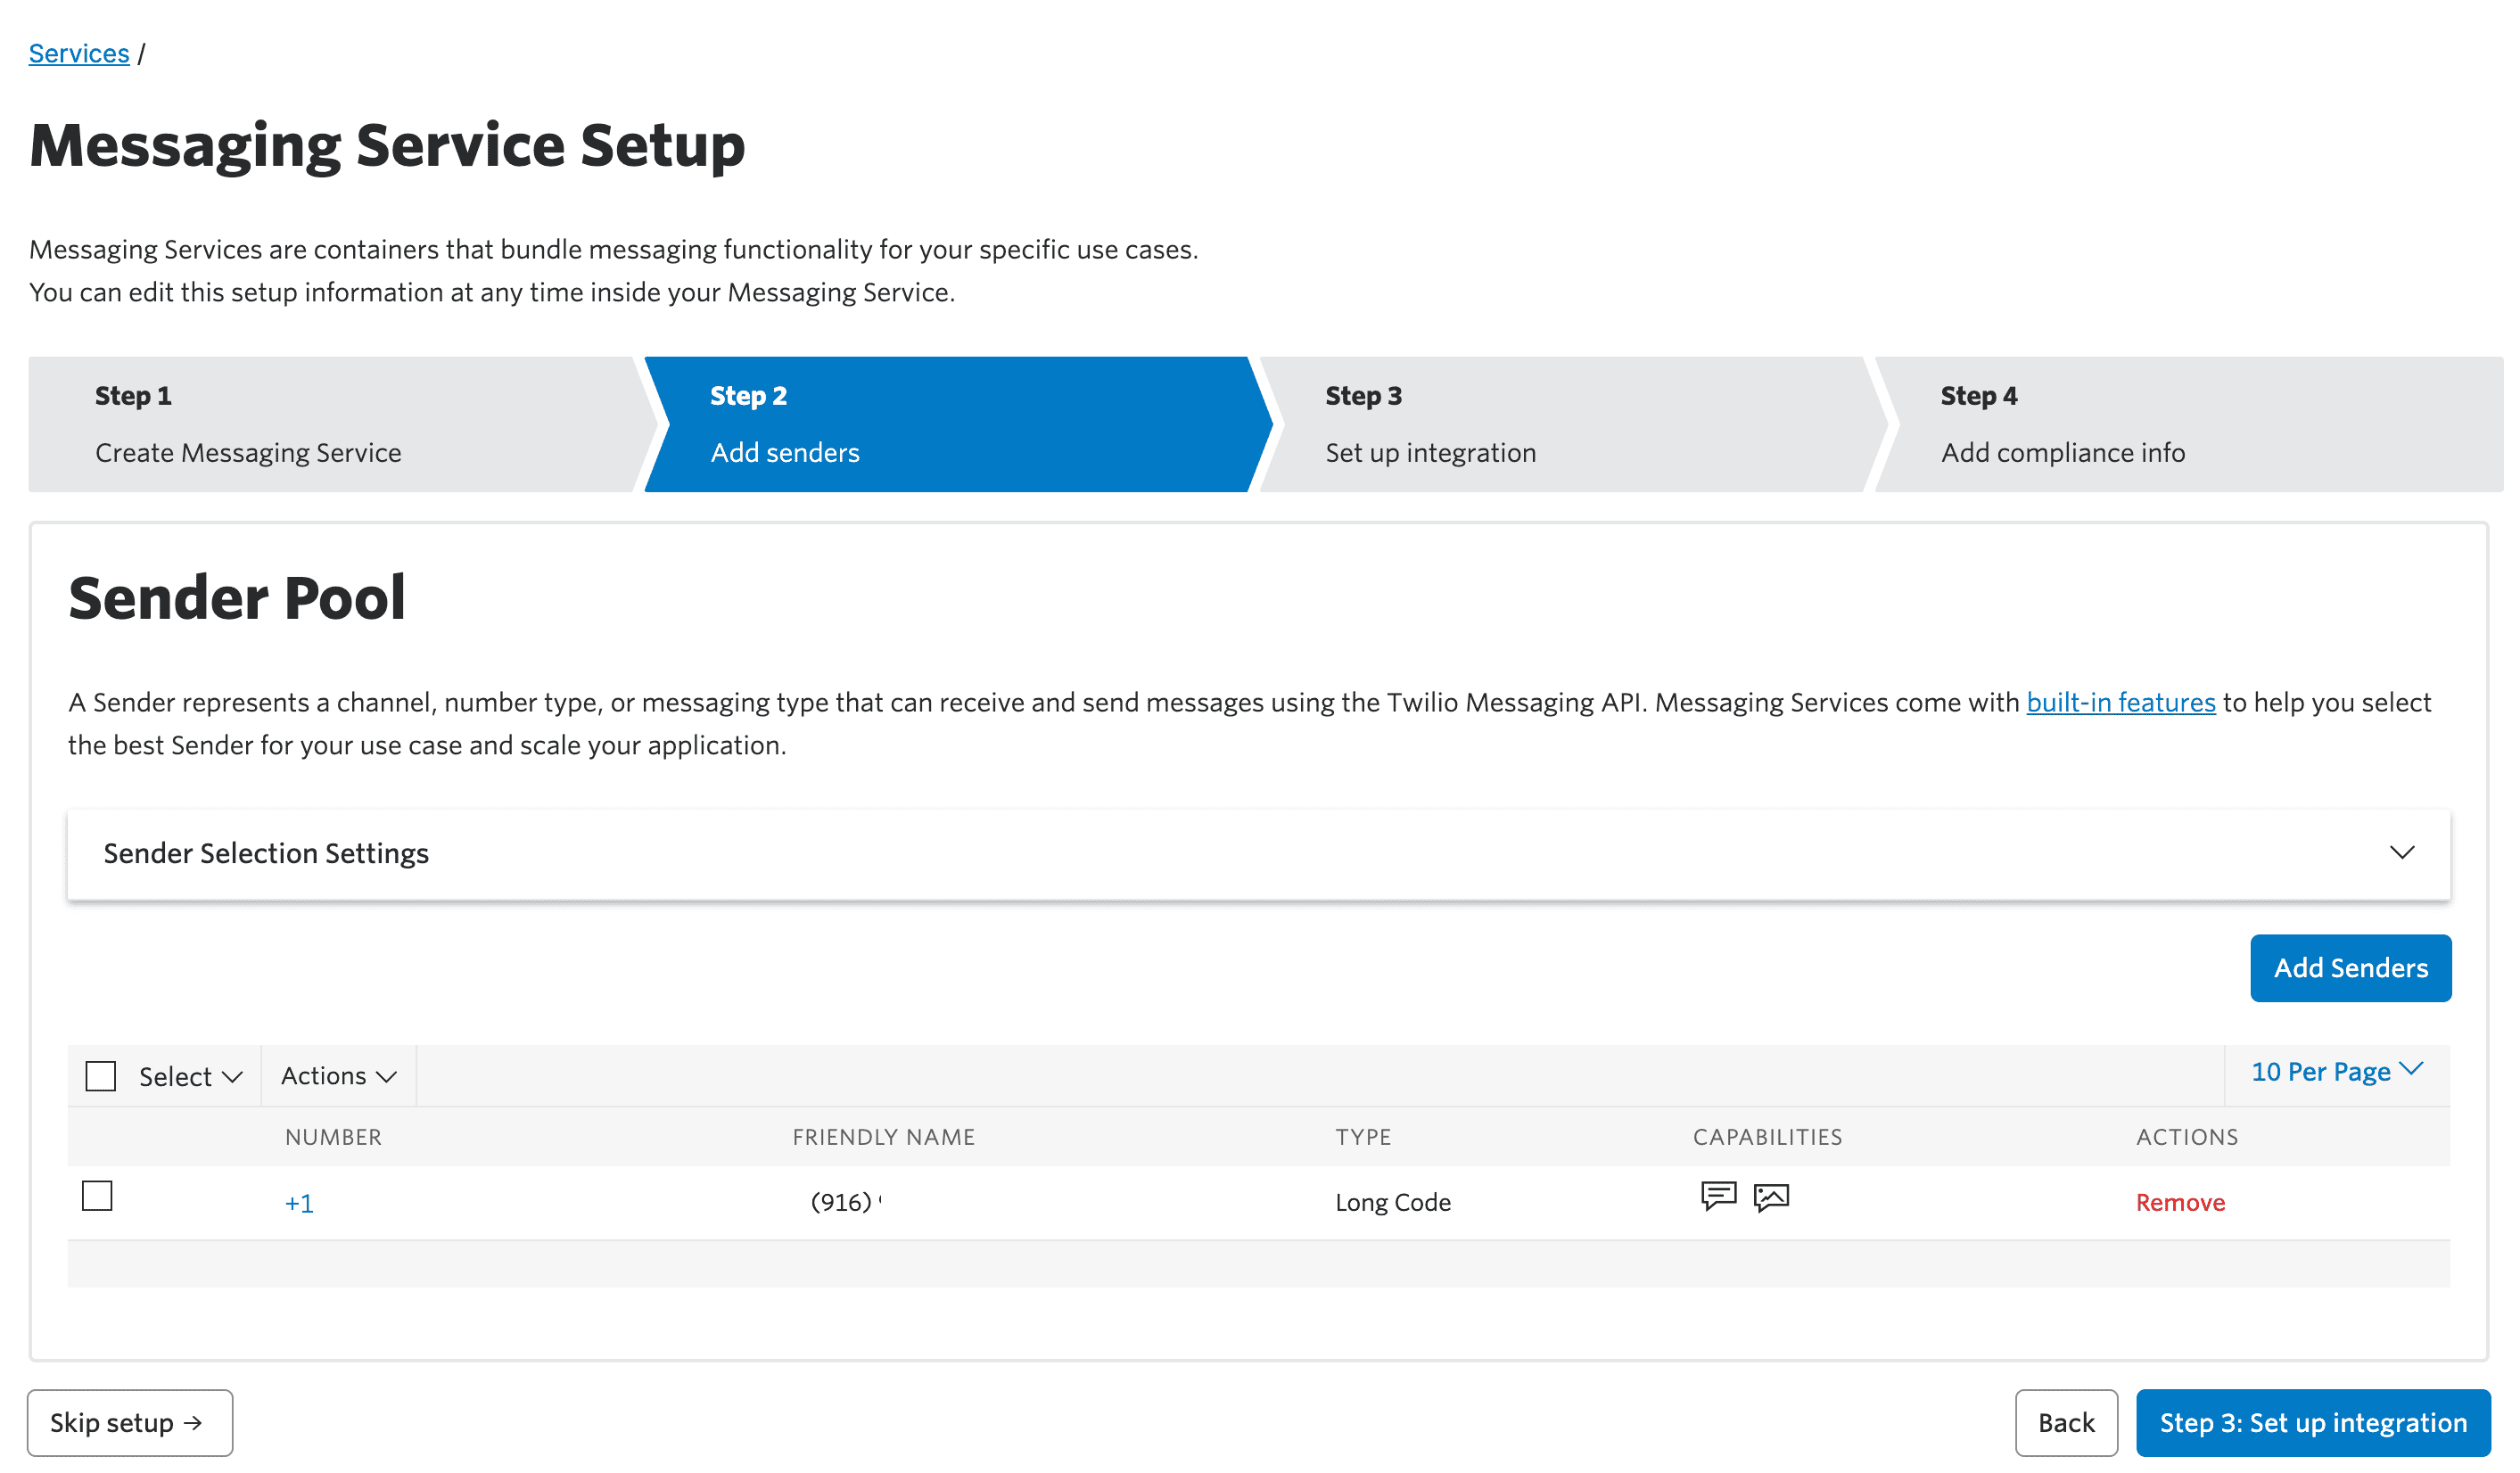
Task: Open the built-in features link
Action: (x=2120, y=702)
